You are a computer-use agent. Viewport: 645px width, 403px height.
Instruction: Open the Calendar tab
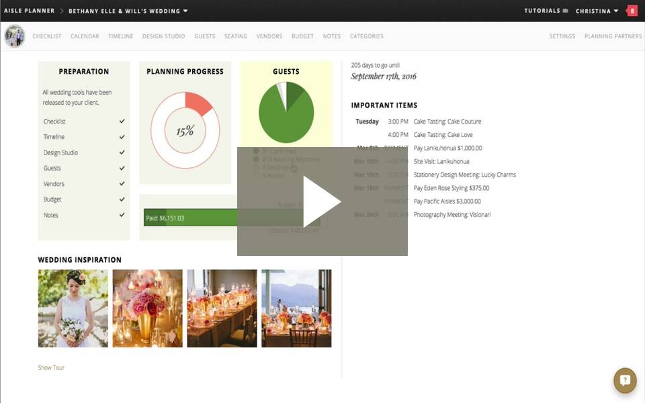pyautogui.click(x=85, y=36)
